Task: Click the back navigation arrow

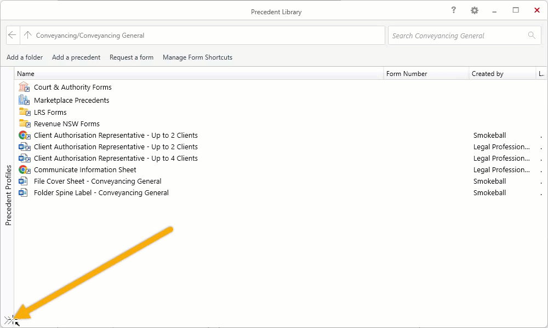Action: tap(12, 35)
